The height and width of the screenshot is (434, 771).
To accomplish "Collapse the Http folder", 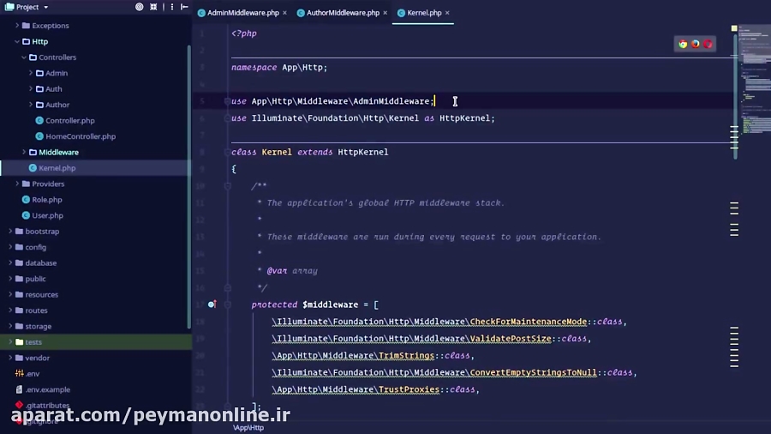I will click(x=17, y=41).
